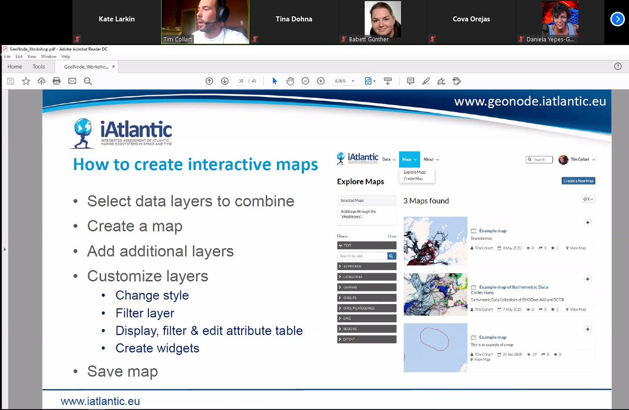629x410 pixels.
Task: Open the File menu
Action: (x=7, y=57)
